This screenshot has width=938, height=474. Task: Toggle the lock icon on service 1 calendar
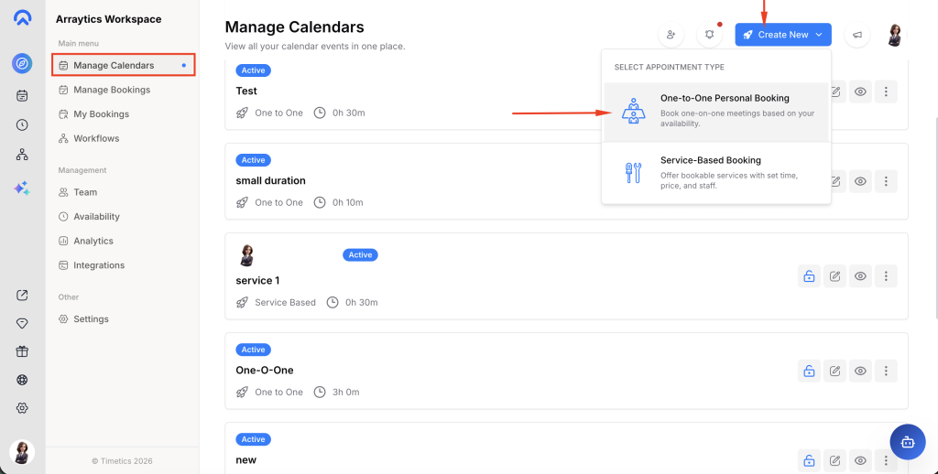[809, 275]
